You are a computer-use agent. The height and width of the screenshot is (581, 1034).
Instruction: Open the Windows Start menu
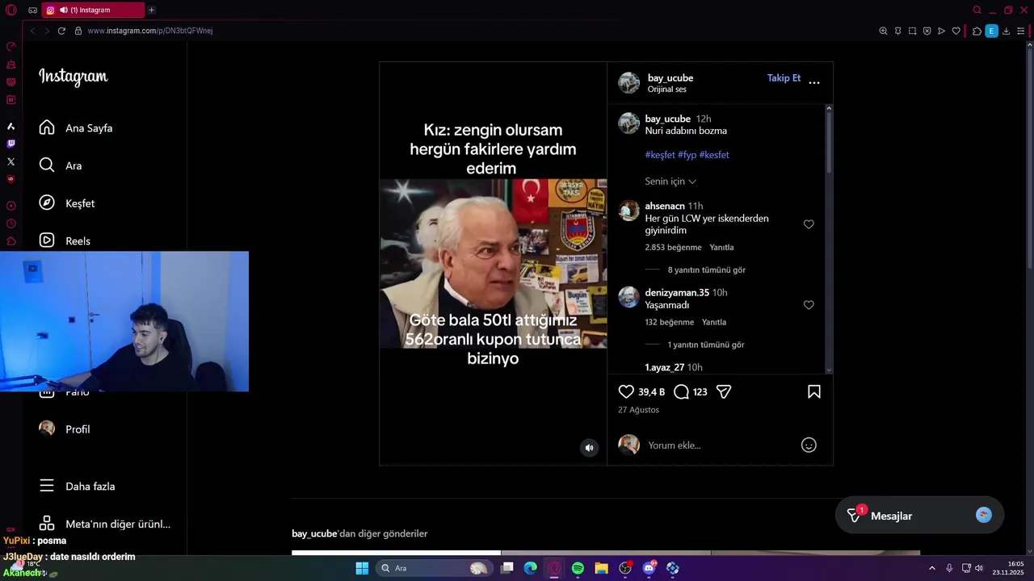[x=362, y=568]
